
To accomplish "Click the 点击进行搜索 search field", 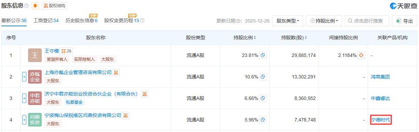I will tap(367, 21).
